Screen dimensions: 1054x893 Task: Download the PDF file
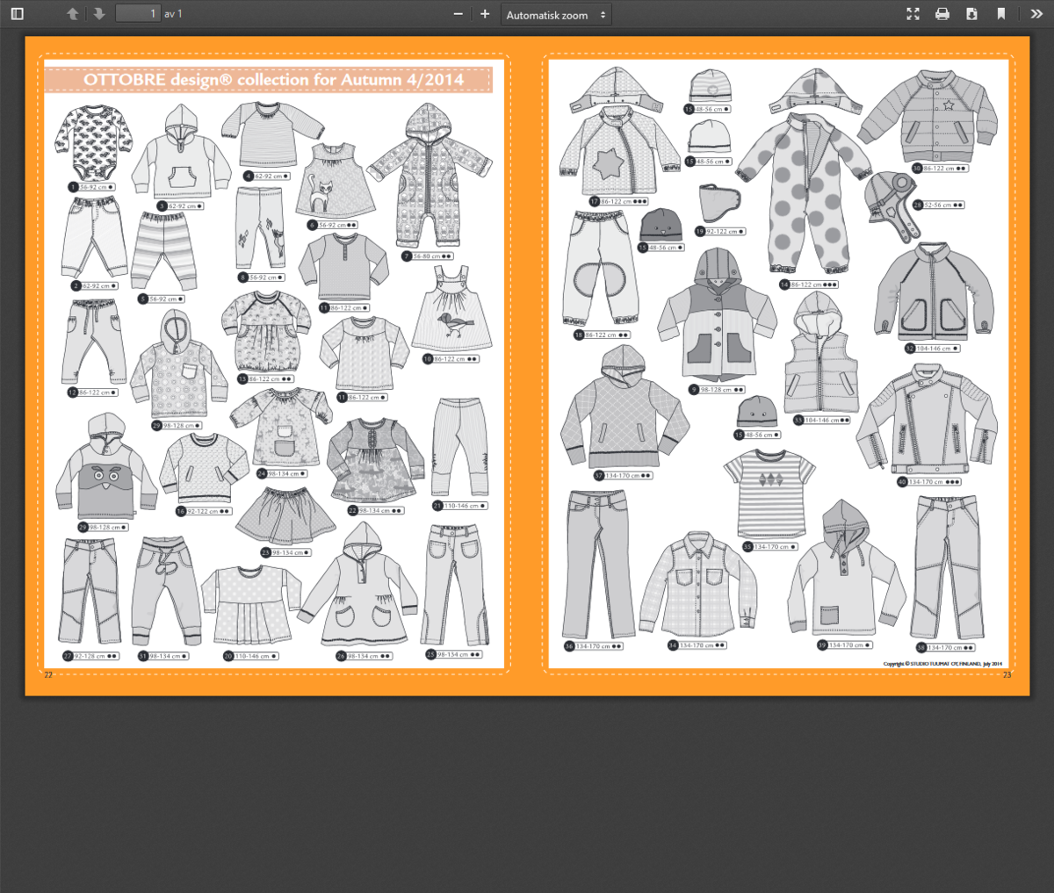[x=971, y=14]
